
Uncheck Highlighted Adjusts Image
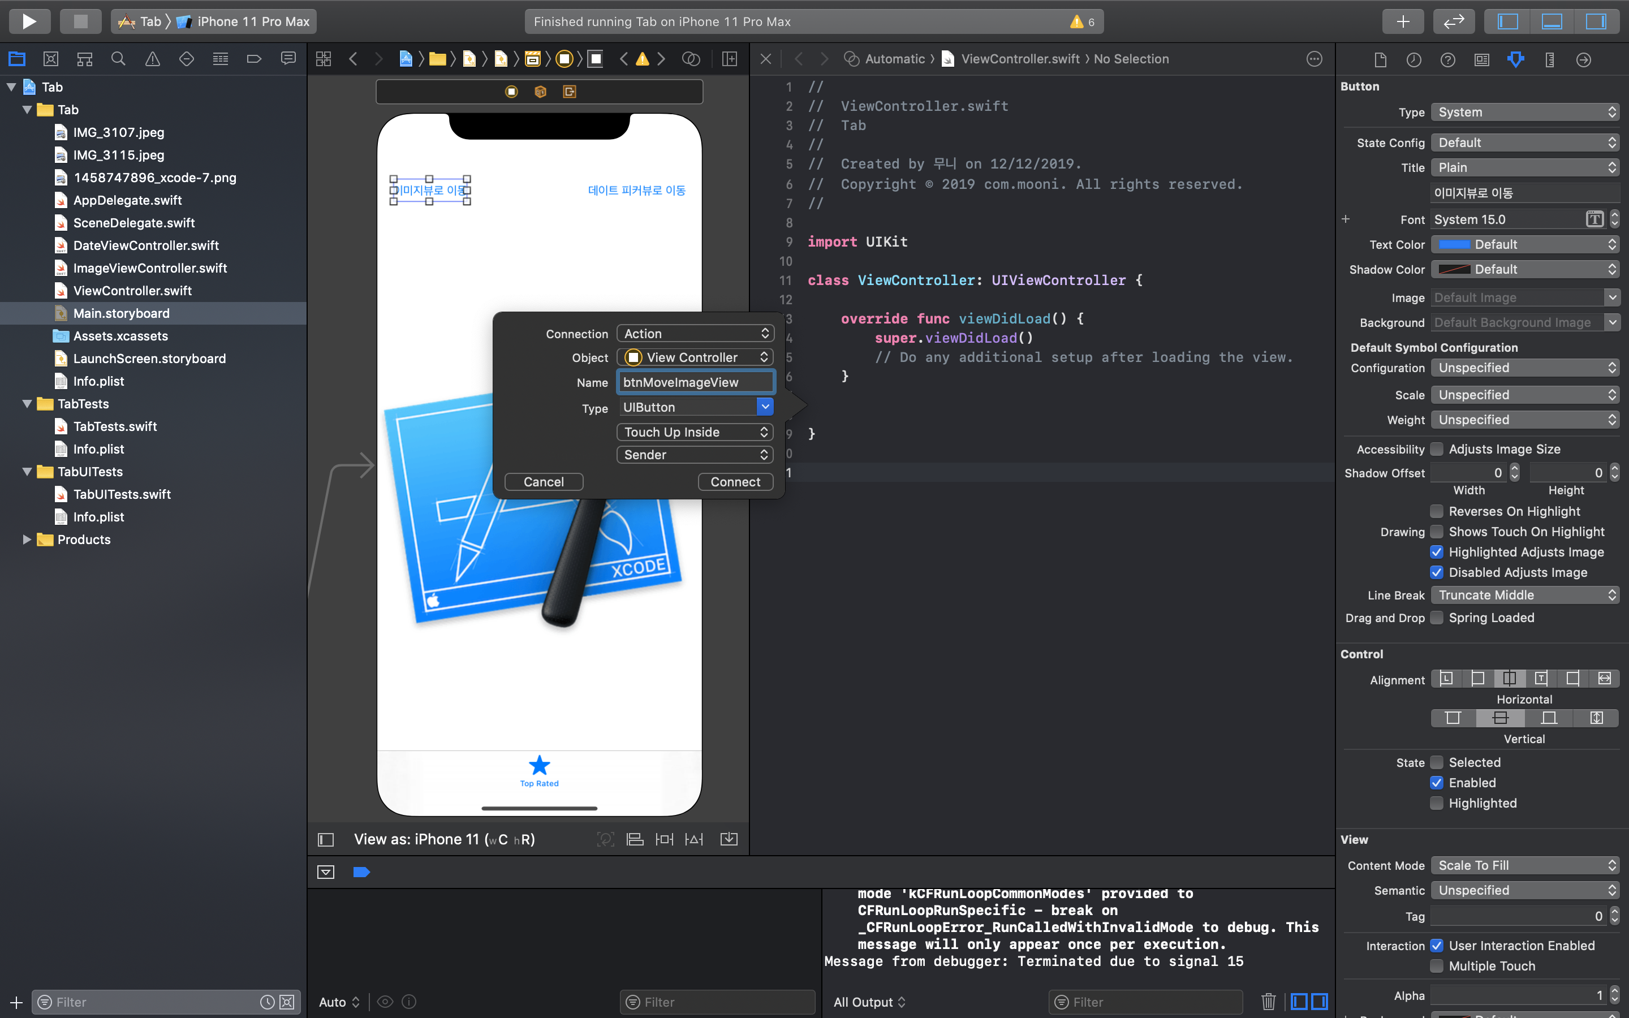pyautogui.click(x=1437, y=552)
